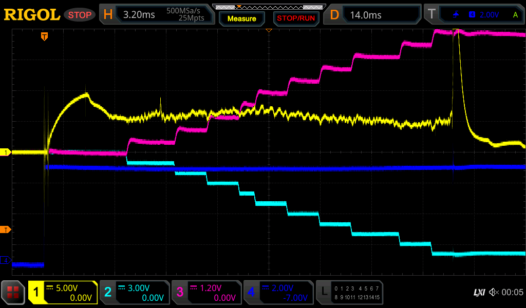526x308 pixels.
Task: Click the orange H horizontal timebase icon
Action: point(108,15)
